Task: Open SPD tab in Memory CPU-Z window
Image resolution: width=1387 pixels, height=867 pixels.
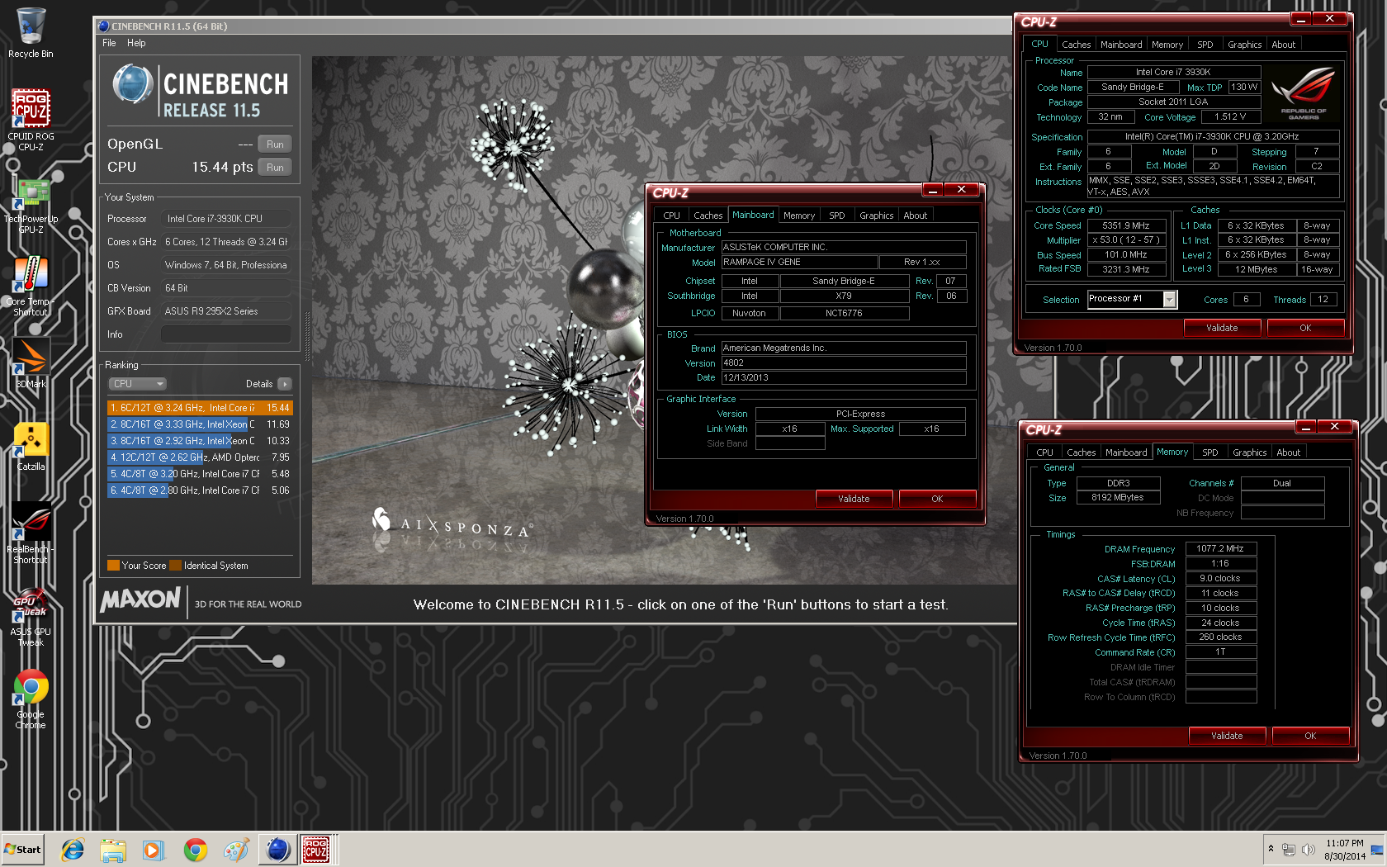Action: (1210, 452)
